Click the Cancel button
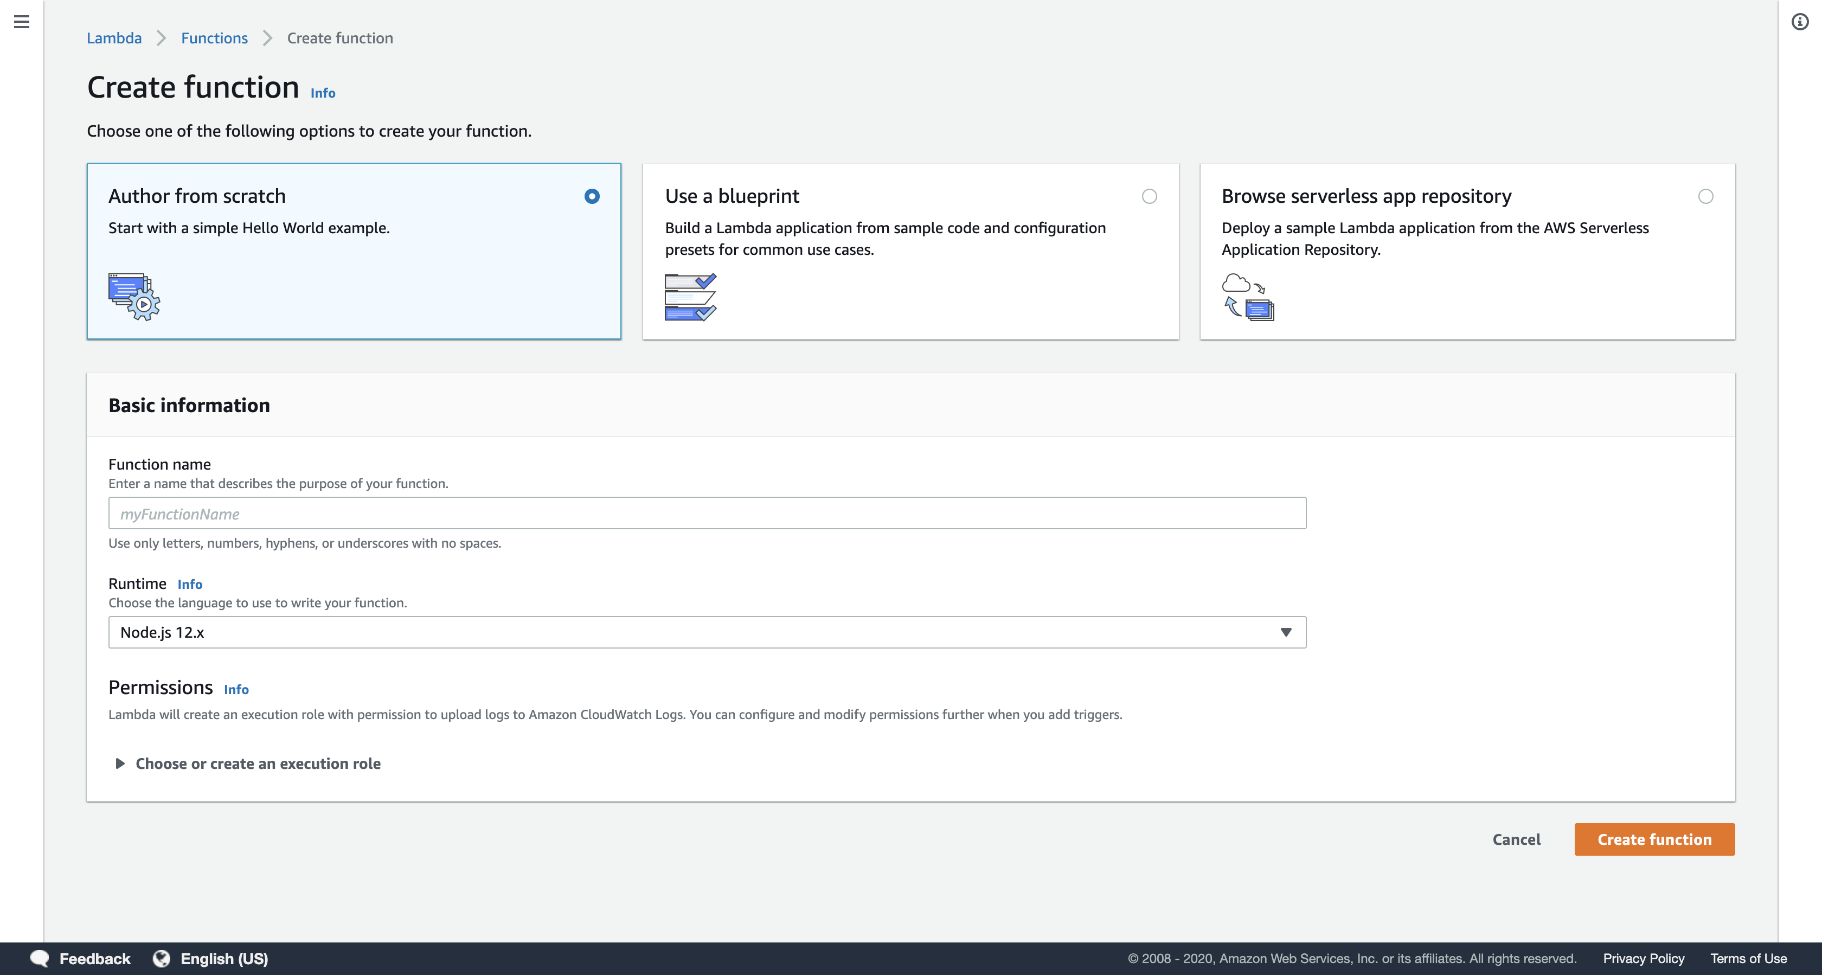1822x975 pixels. 1516,839
